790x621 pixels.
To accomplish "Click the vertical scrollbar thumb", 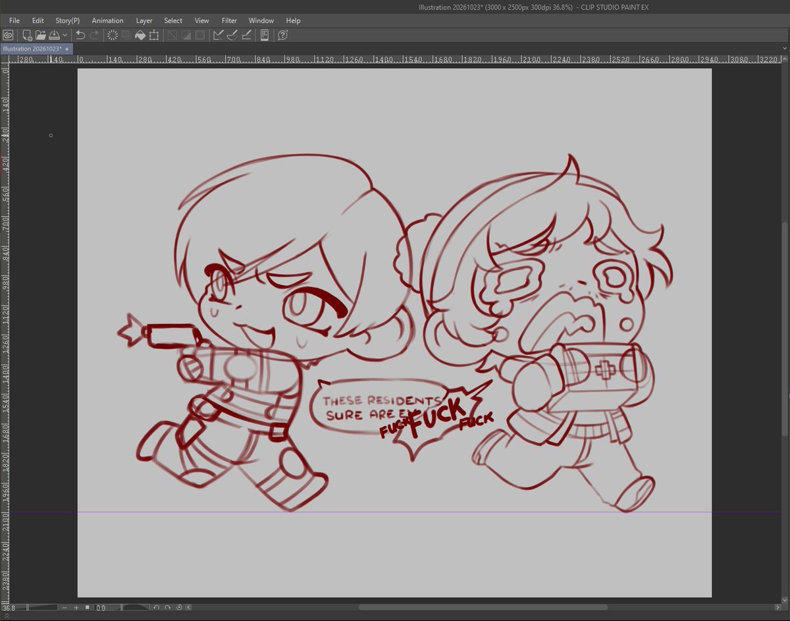I will click(x=784, y=328).
